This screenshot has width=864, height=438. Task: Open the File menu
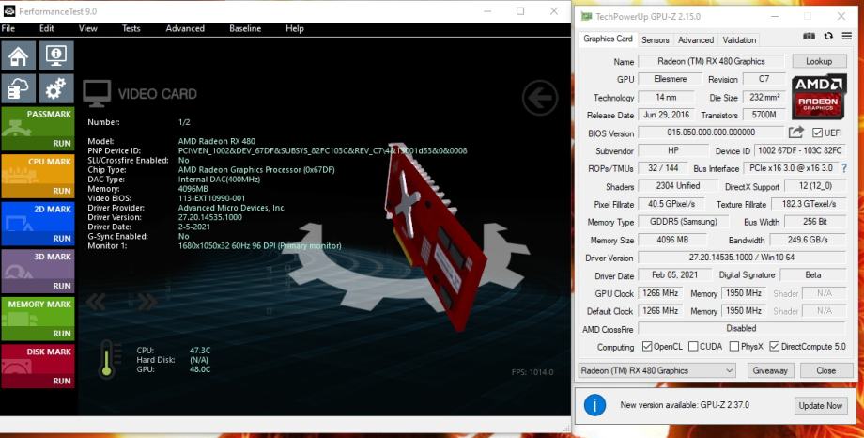pos(8,29)
